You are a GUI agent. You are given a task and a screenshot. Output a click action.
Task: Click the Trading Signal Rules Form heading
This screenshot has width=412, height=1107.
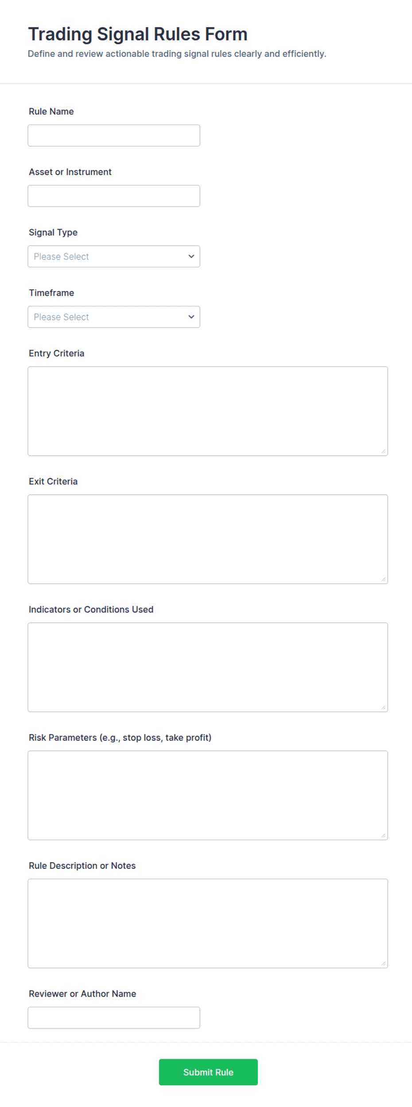[138, 34]
